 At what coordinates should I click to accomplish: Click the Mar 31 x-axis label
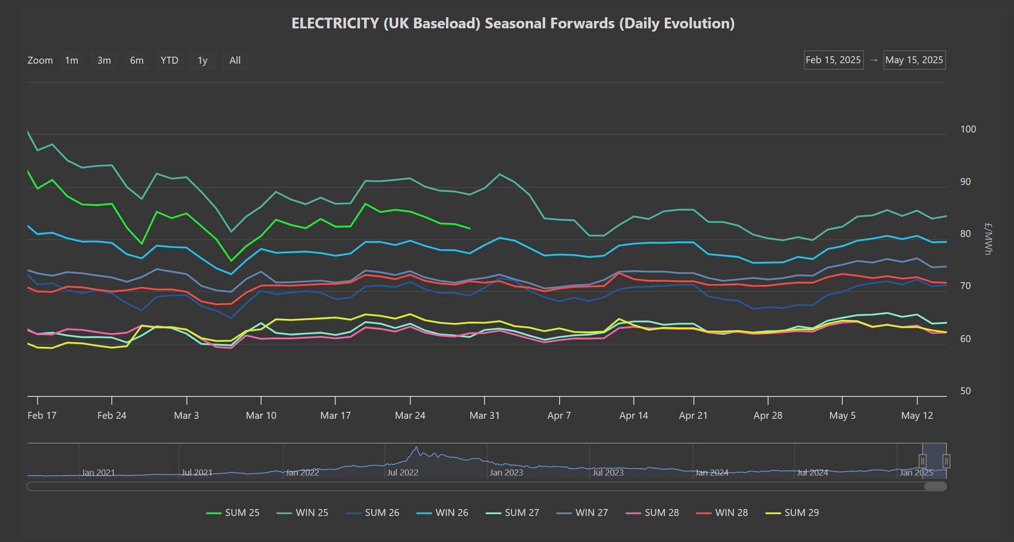(x=485, y=416)
